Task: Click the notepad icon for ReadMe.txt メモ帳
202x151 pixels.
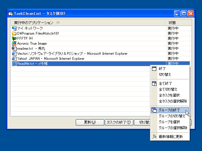Action: click(x=14, y=64)
